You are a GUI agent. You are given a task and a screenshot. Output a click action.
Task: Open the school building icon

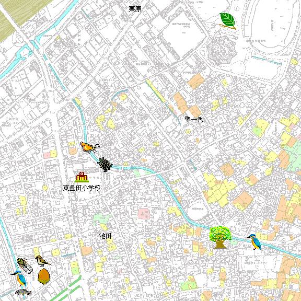(x=82, y=177)
